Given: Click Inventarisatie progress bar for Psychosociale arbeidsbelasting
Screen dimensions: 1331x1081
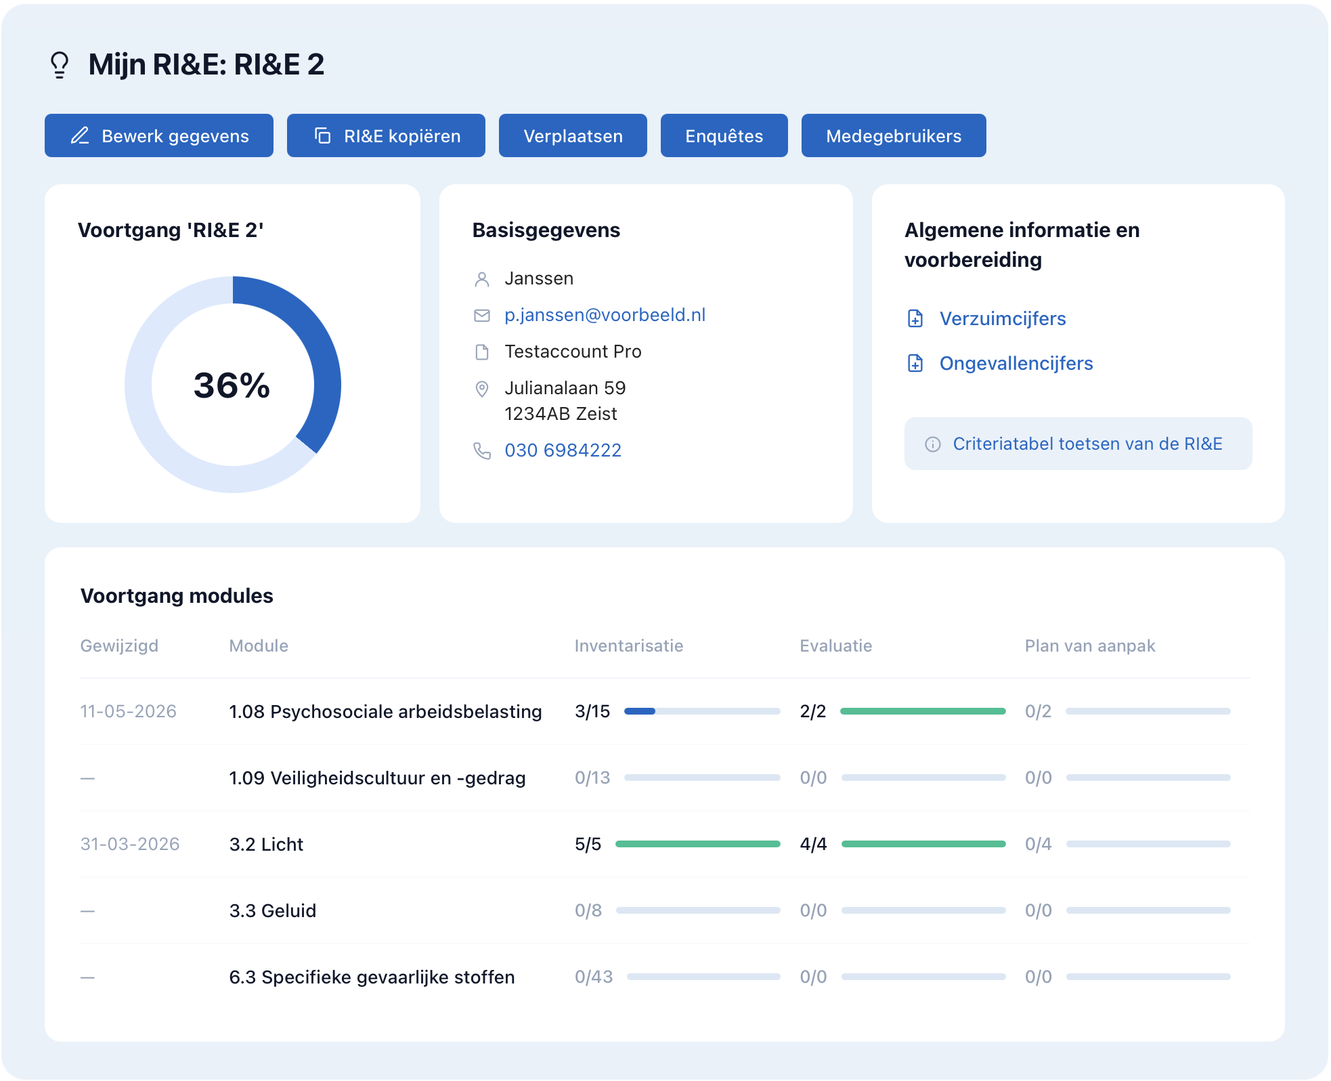Looking at the screenshot, I should [702, 711].
